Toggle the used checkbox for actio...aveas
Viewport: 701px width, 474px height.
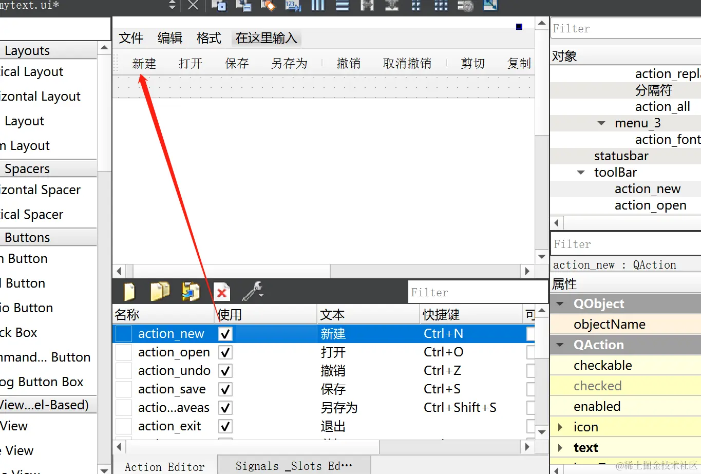pos(225,408)
